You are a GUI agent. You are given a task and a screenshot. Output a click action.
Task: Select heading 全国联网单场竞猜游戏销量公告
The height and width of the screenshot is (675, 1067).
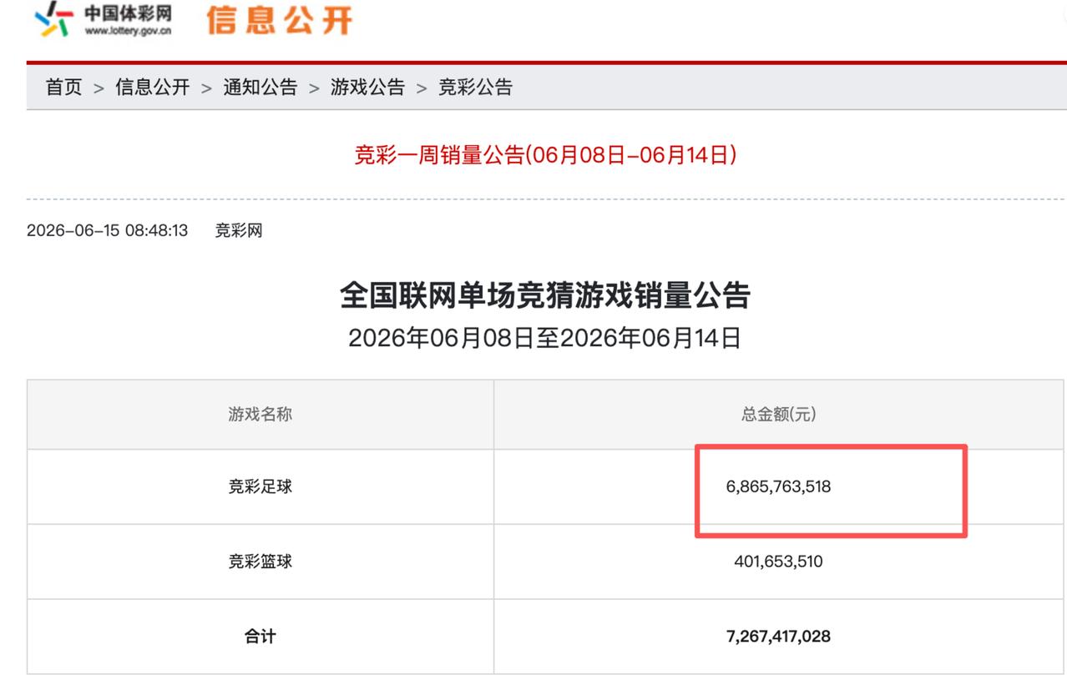pyautogui.click(x=545, y=295)
